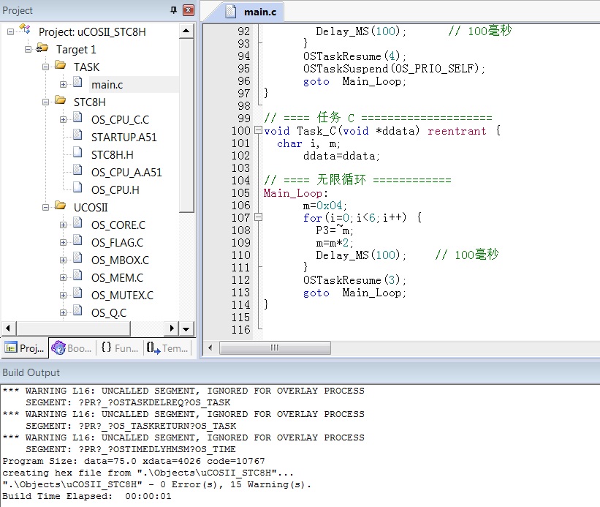The width and height of the screenshot is (600, 507).
Task: Pin the Project panel with pushpin icon
Action: click(x=174, y=10)
